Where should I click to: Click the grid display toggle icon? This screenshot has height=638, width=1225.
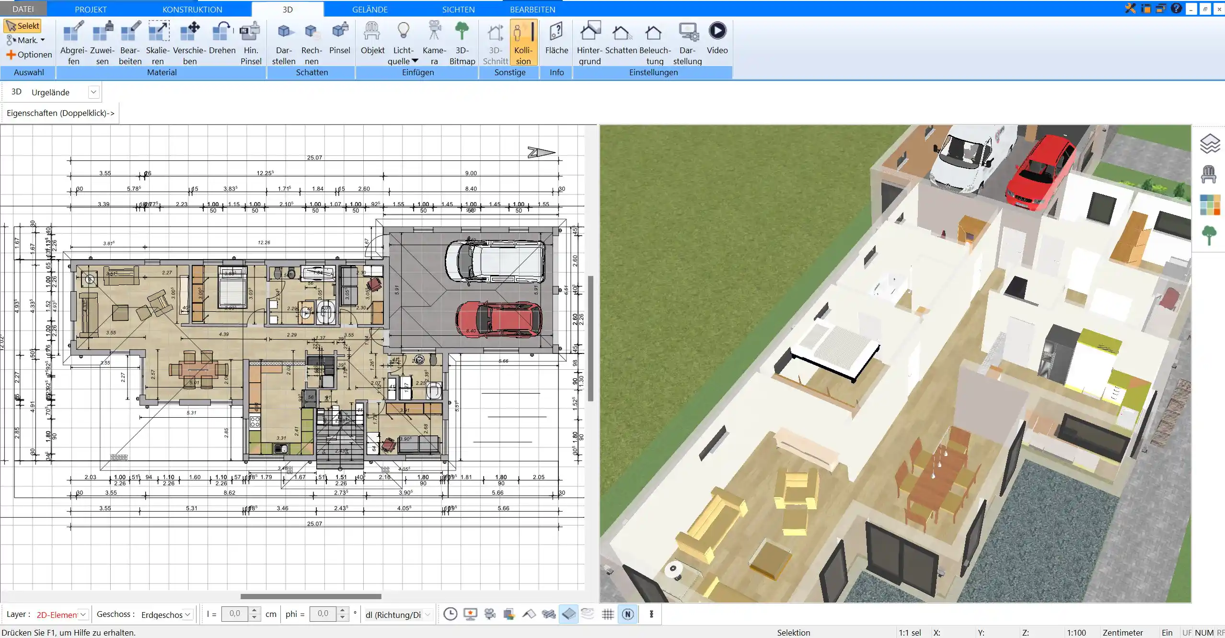609,614
